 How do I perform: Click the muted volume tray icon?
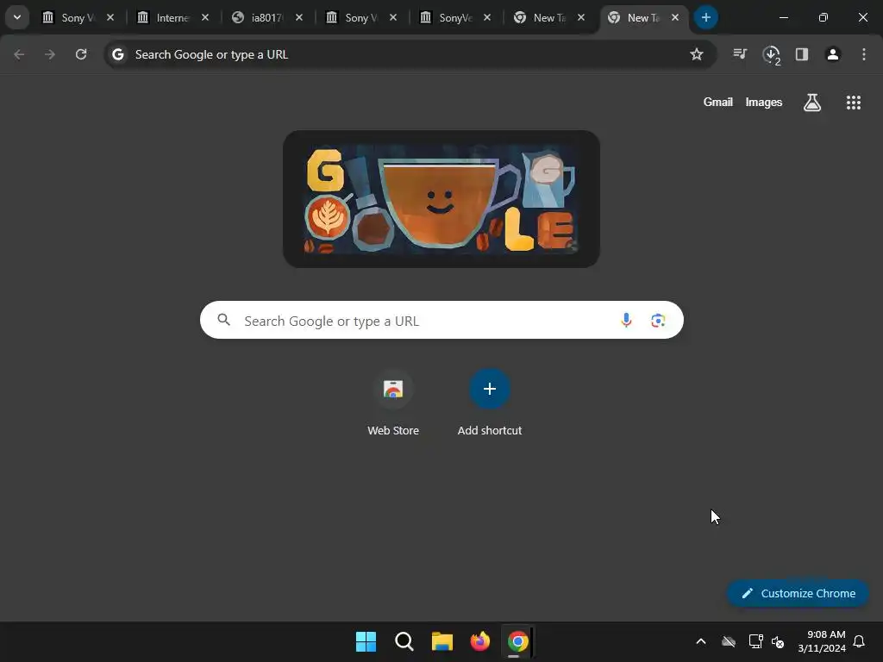pyautogui.click(x=778, y=641)
